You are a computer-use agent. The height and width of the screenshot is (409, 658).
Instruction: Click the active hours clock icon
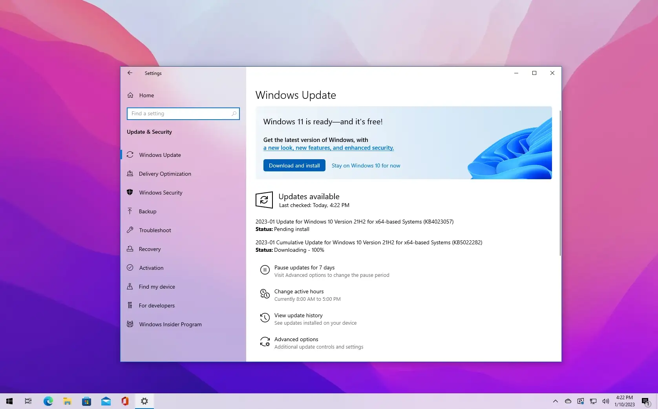265,293
